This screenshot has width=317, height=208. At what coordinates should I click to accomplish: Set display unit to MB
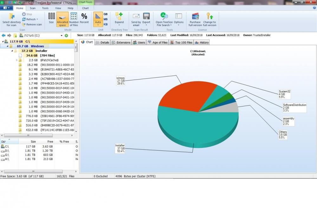tap(106, 19)
